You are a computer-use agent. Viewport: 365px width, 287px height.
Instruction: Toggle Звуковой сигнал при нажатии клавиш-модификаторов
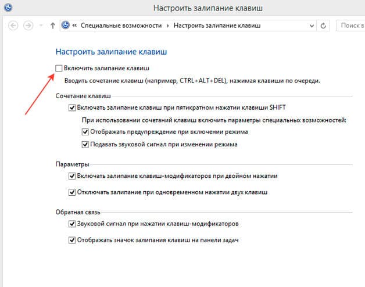click(x=72, y=224)
